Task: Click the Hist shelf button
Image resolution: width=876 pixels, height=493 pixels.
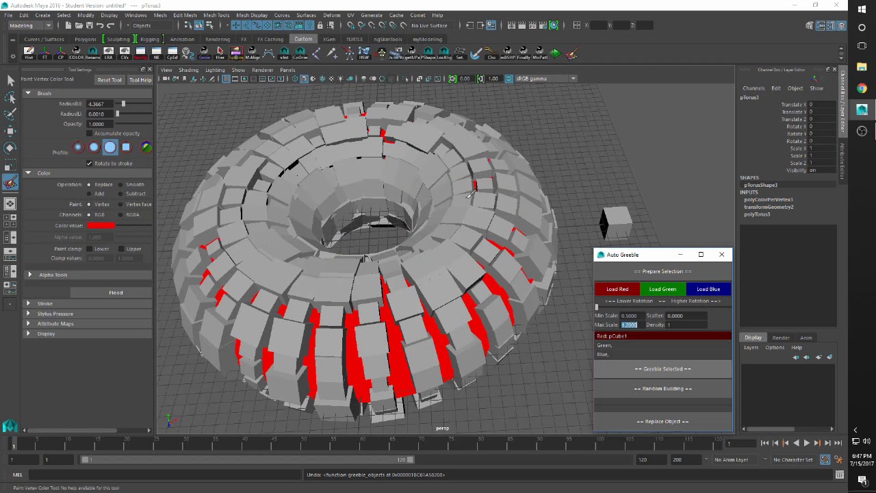Action: pyautogui.click(x=29, y=53)
